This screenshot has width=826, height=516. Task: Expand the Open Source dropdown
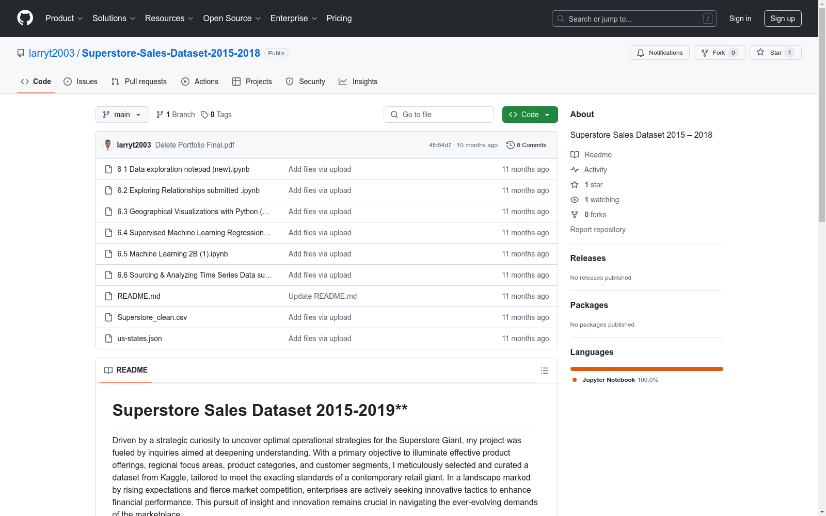[232, 19]
